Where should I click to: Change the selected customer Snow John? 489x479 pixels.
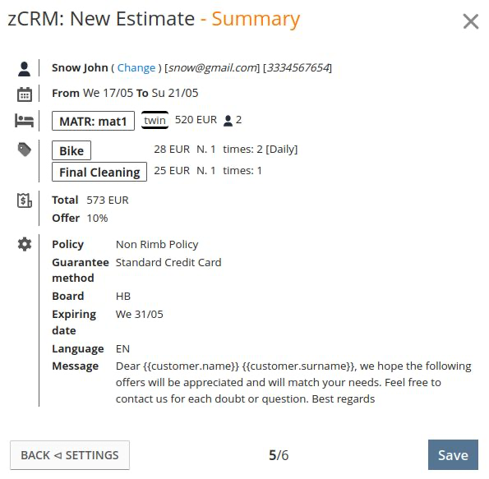point(136,67)
